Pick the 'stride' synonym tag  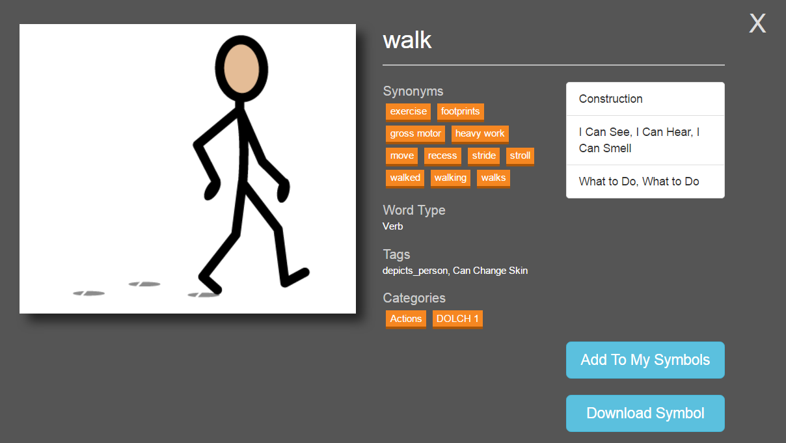click(484, 156)
